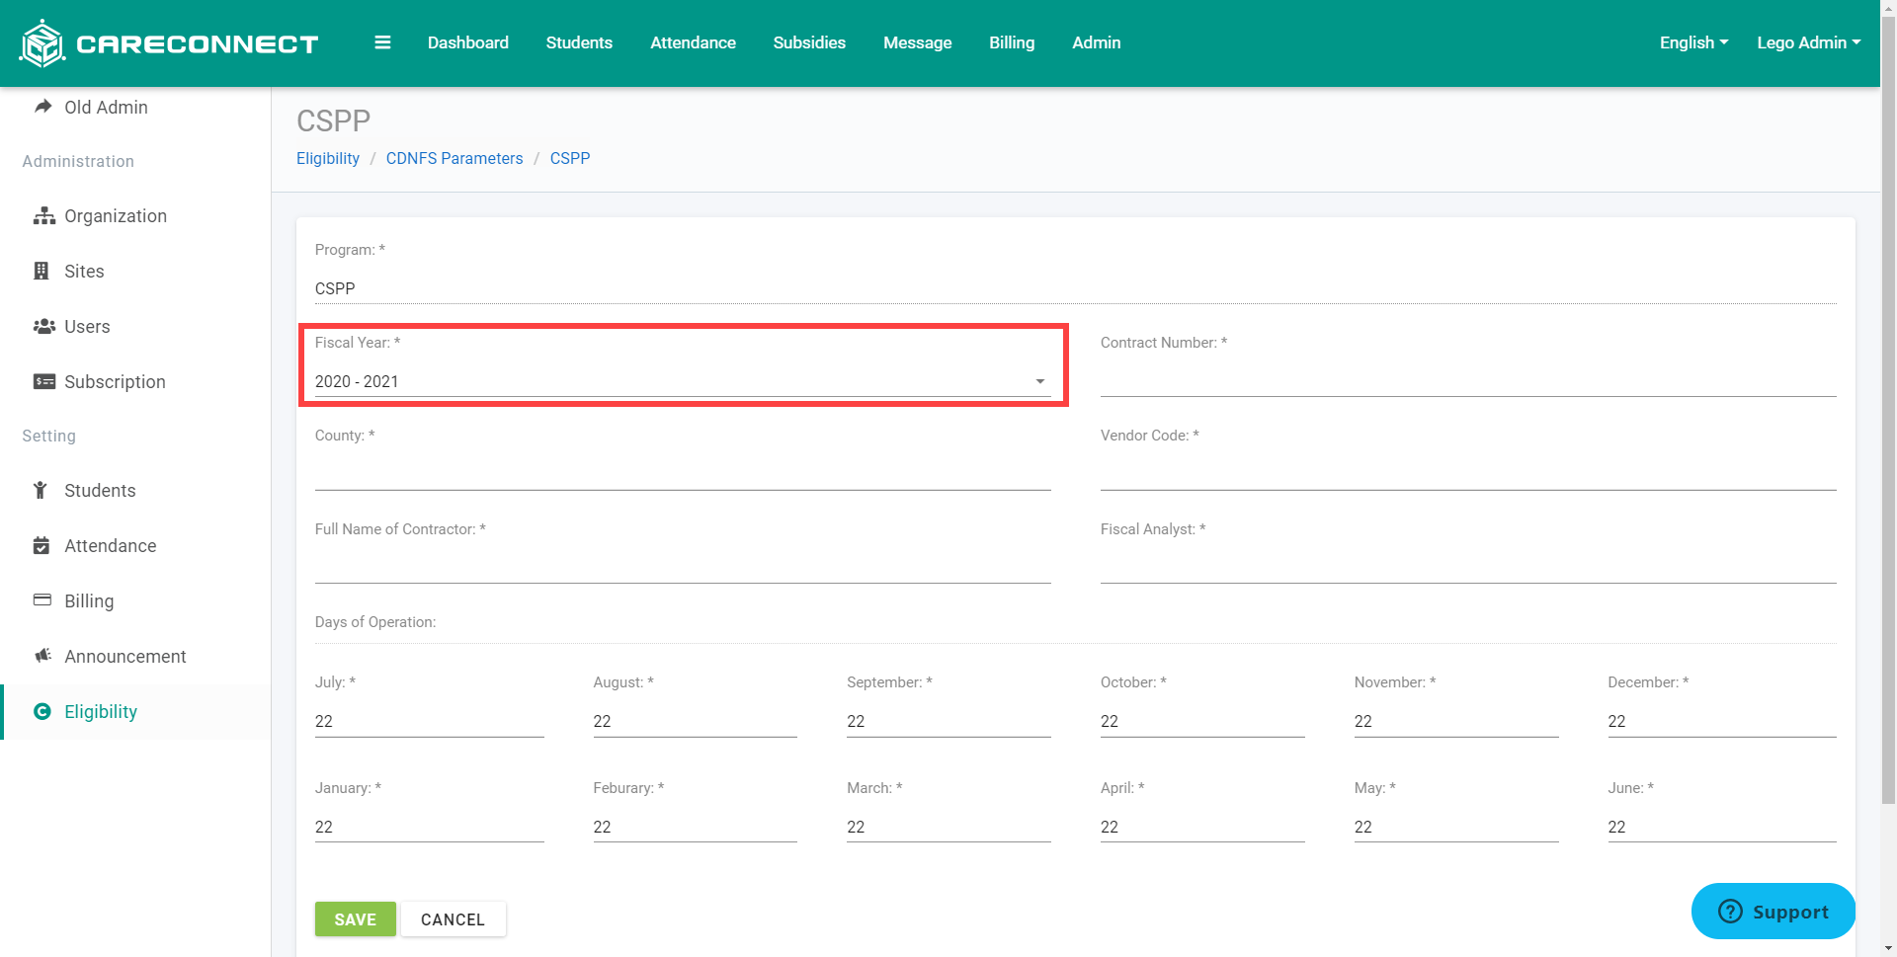The width and height of the screenshot is (1897, 957).
Task: Open Users in the sidebar
Action: [x=87, y=326]
